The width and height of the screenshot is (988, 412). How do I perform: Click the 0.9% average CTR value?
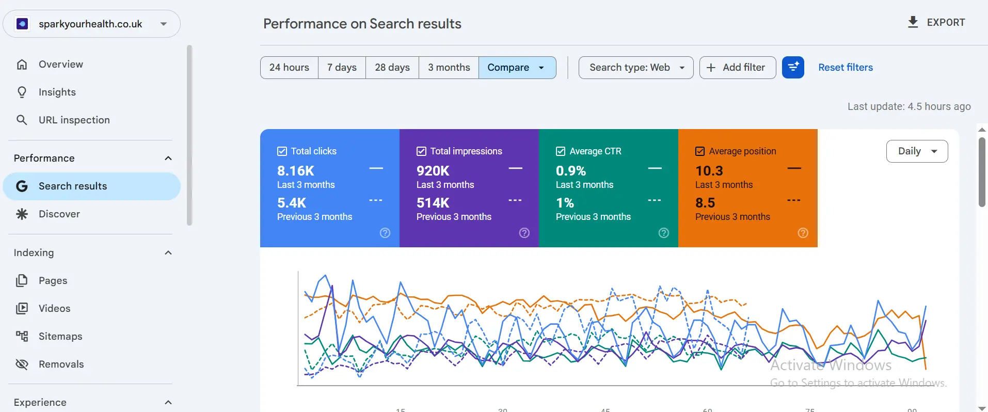tap(570, 171)
